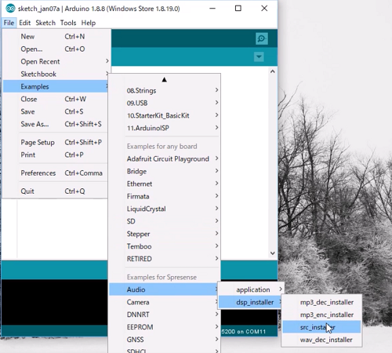Open mp3_enc_installer example
Viewport: 392px width, 353px height.
tap(321, 315)
